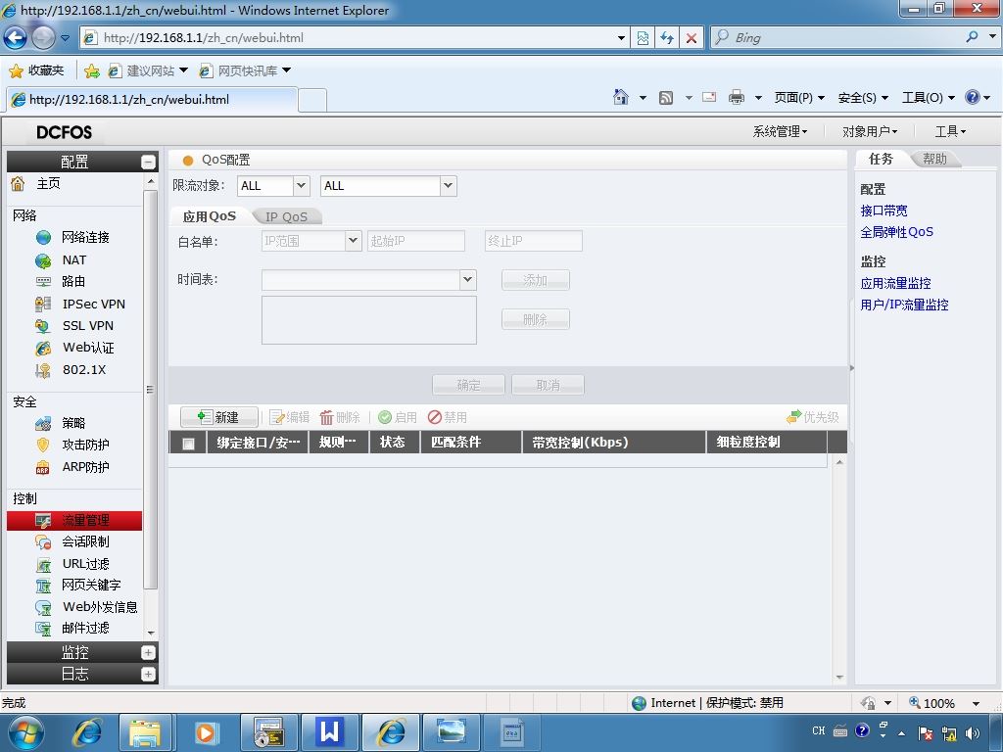Open the Web认证 sidebar item
1003x752 pixels.
88,348
